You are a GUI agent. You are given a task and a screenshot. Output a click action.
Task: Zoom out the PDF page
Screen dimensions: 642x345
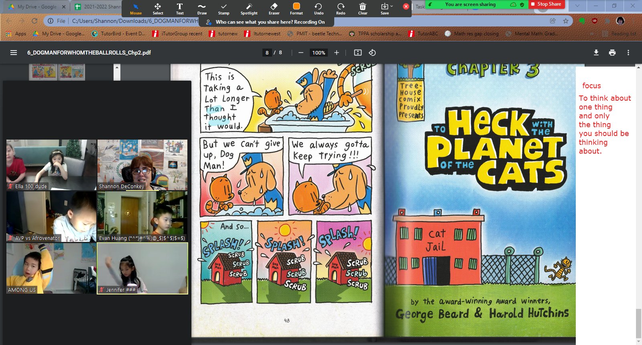(x=301, y=53)
